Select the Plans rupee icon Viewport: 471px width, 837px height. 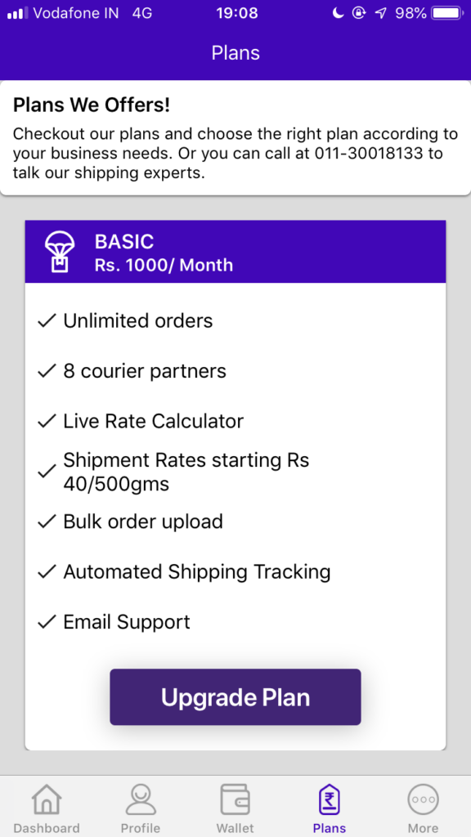pyautogui.click(x=330, y=800)
